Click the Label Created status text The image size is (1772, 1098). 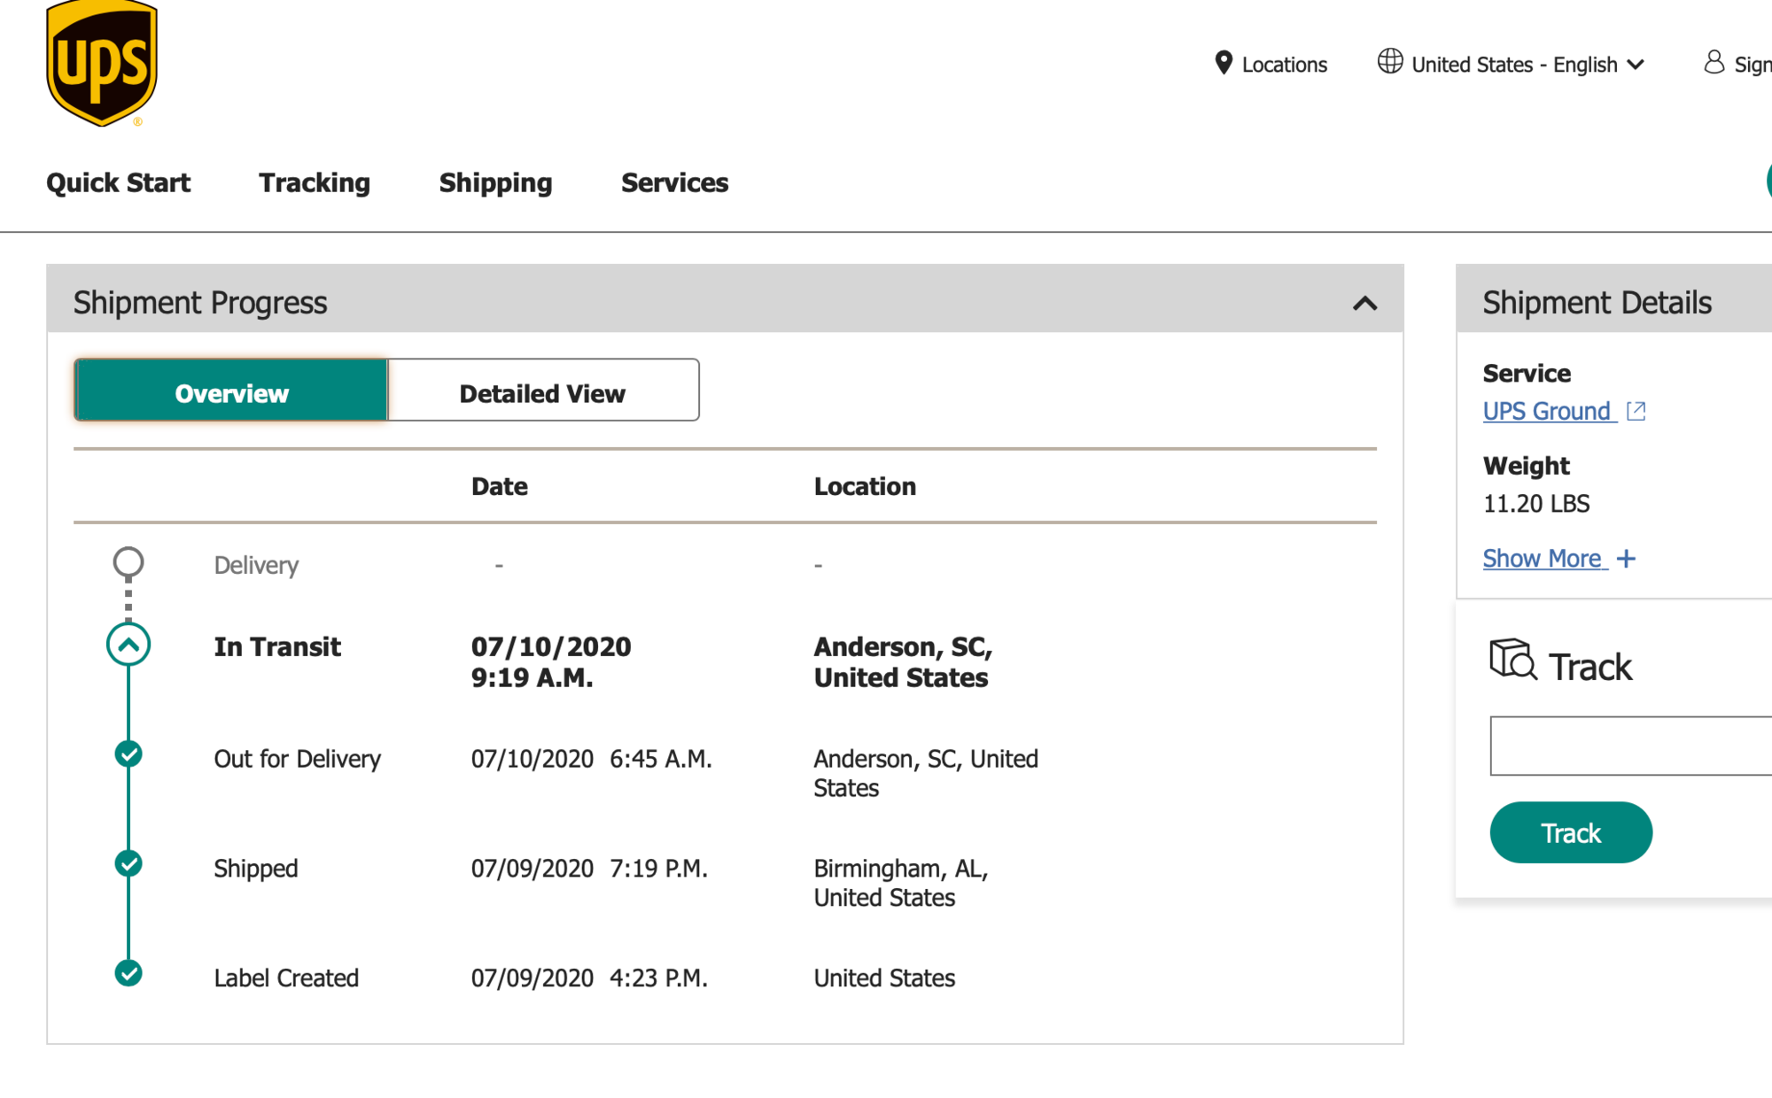coord(286,978)
